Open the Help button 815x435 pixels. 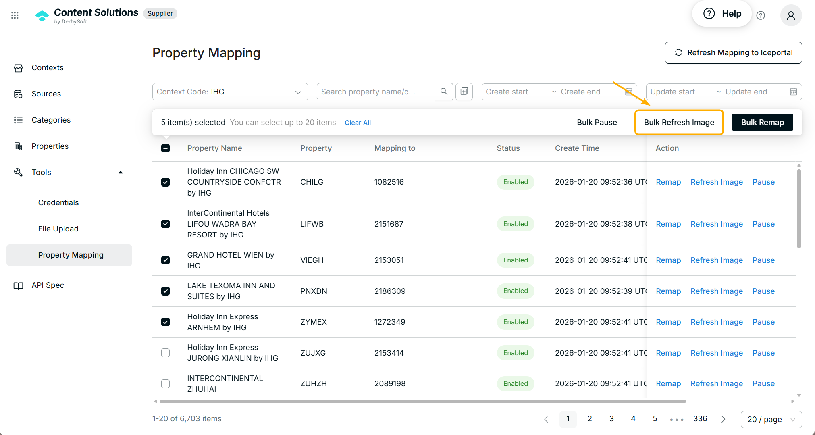[722, 14]
